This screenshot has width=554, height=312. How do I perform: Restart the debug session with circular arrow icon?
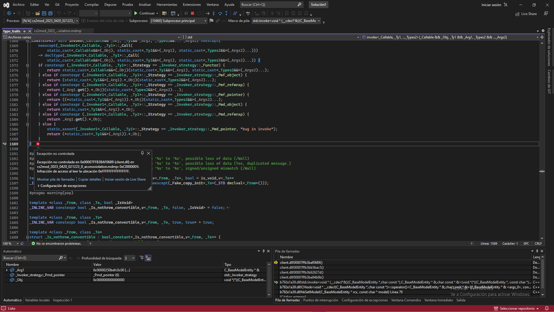pos(199,13)
